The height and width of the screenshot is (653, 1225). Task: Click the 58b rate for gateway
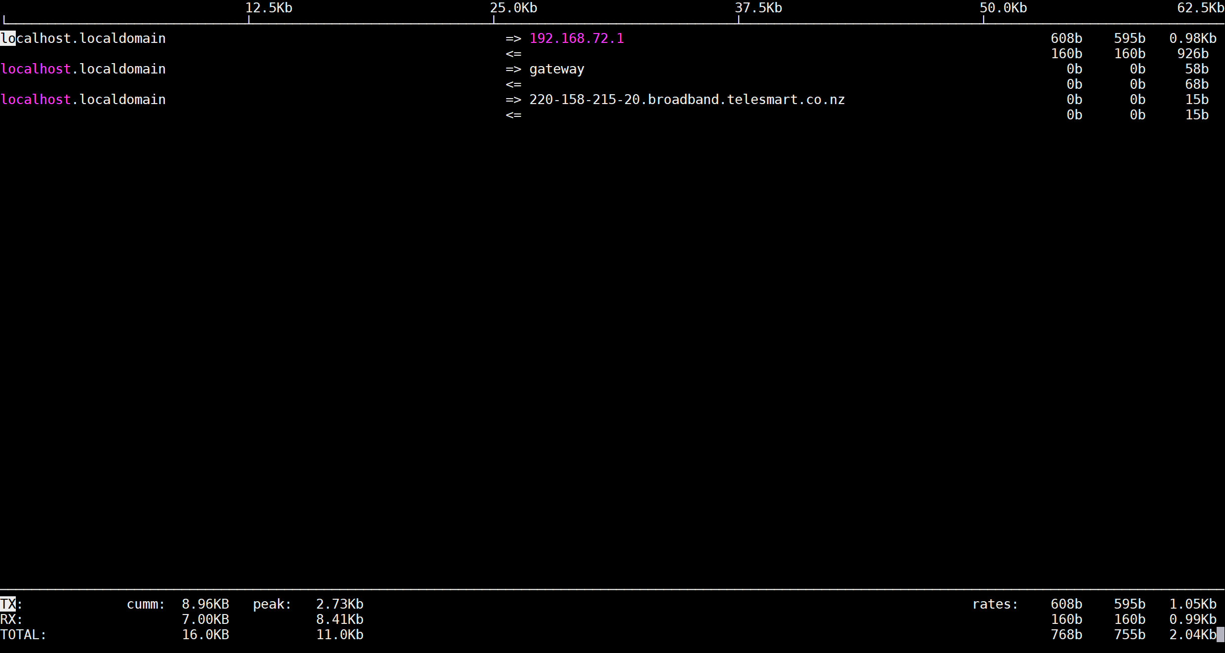pyautogui.click(x=1197, y=69)
